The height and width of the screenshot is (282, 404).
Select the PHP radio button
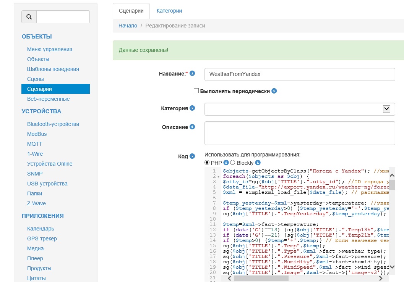click(207, 163)
